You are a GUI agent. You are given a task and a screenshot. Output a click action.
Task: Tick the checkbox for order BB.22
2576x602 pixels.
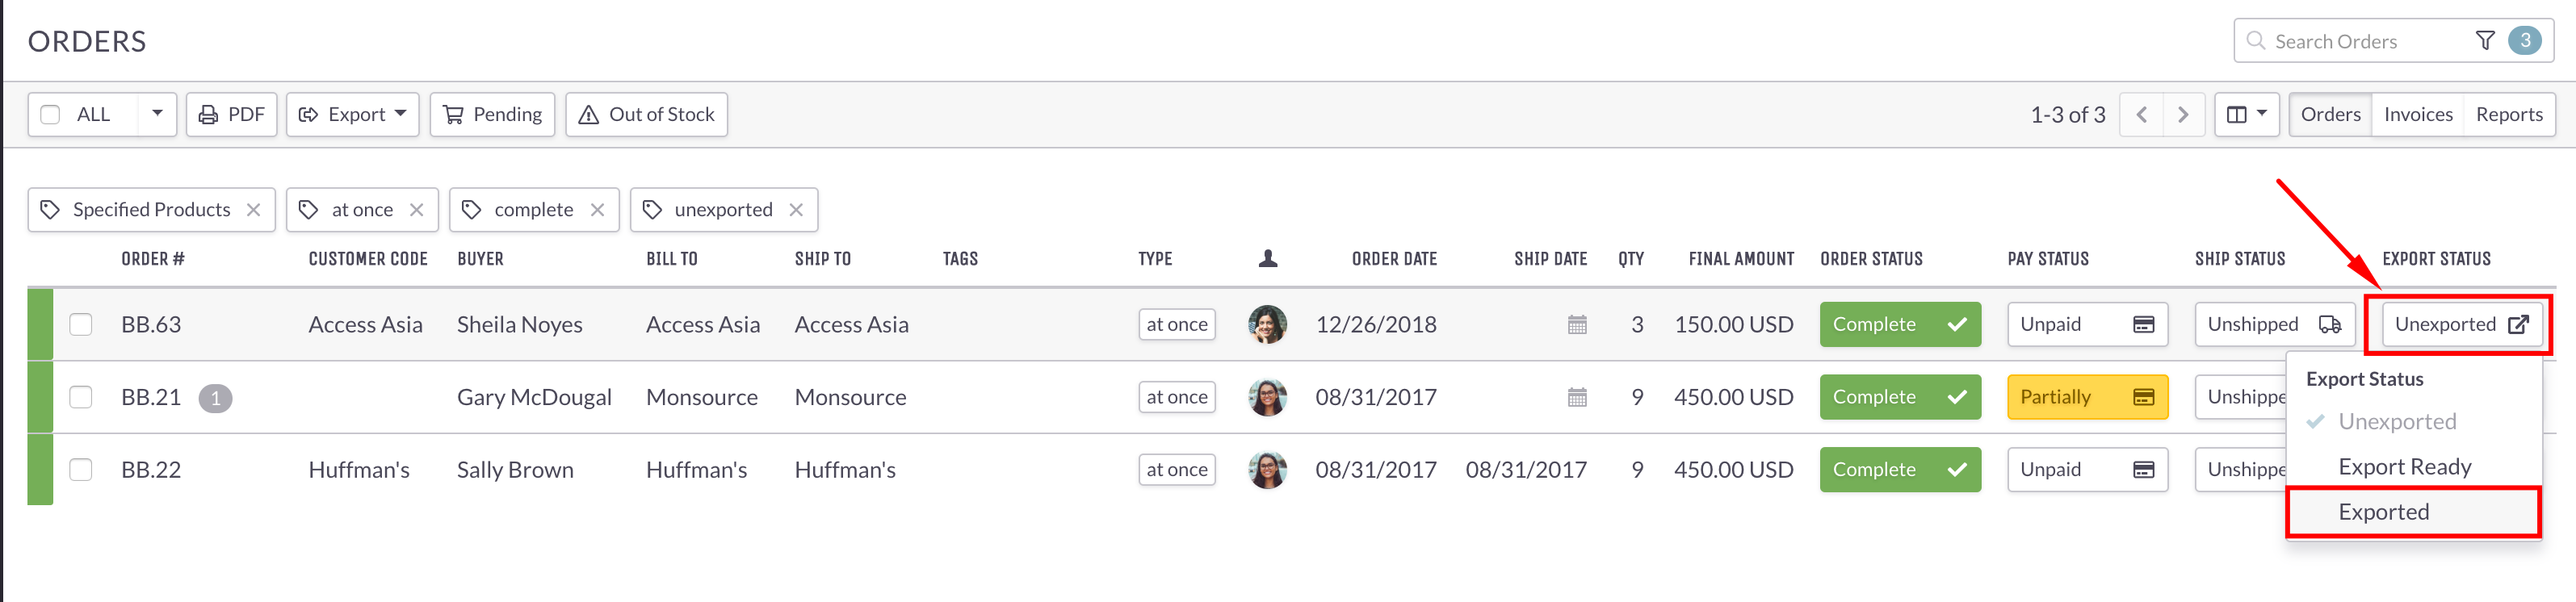[x=81, y=470]
